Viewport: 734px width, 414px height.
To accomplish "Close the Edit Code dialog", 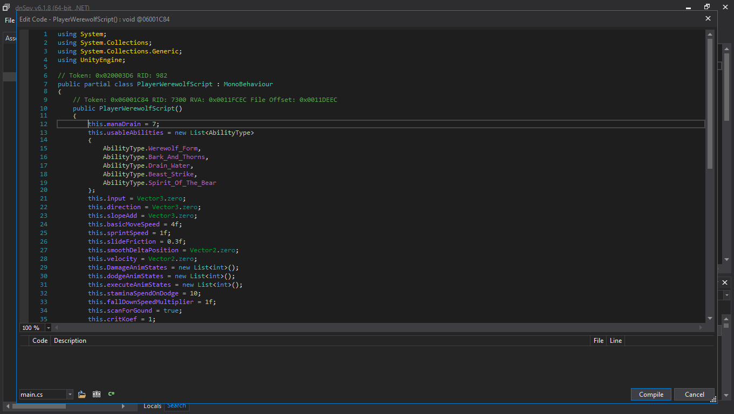I will (708, 19).
